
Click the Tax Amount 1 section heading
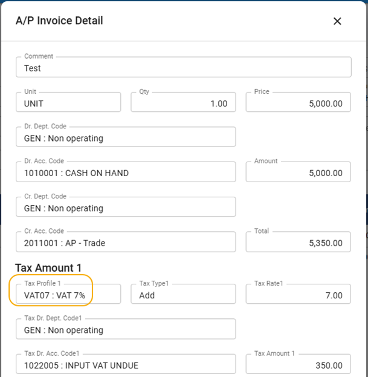[x=48, y=267]
